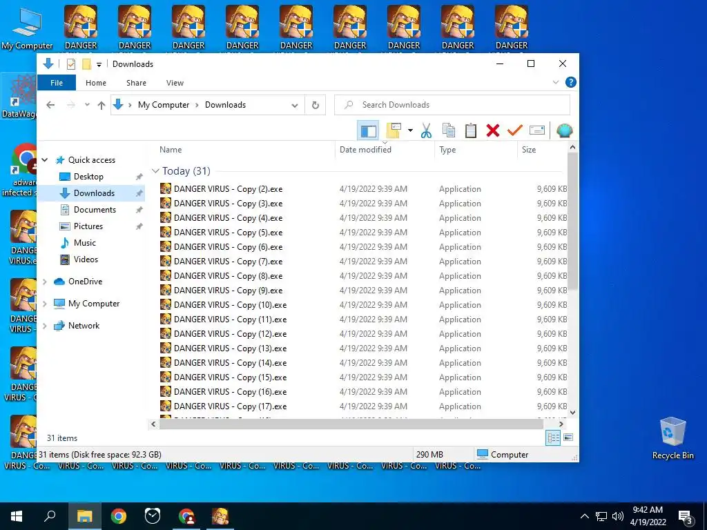Select Videos in Quick access
The height and width of the screenshot is (530, 707).
click(x=86, y=259)
